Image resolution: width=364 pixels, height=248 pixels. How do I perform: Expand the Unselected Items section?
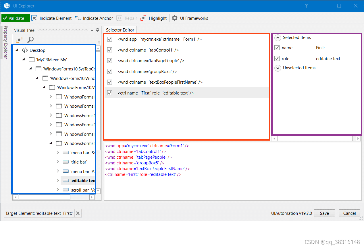[278, 68]
